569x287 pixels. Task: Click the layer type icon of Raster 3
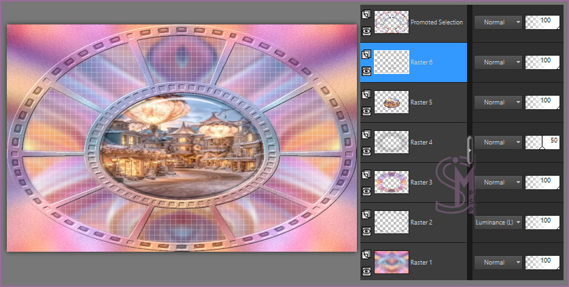367,174
